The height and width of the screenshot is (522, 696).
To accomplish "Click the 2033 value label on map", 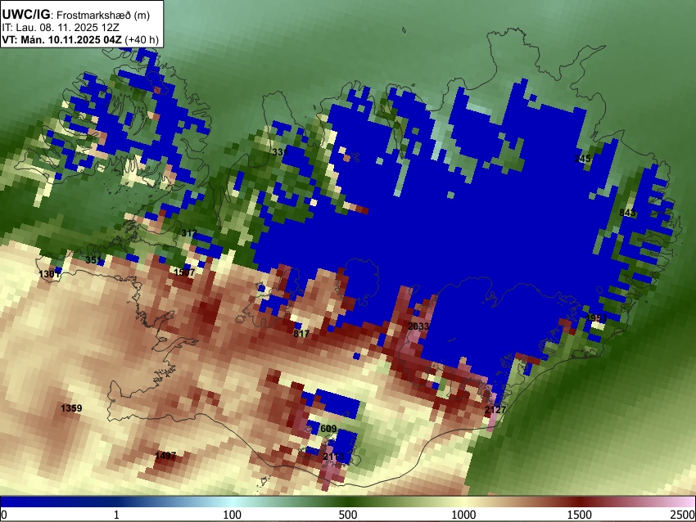I will [418, 326].
